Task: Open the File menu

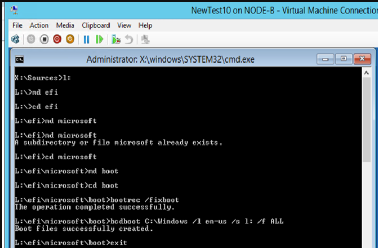Action: (x=17, y=25)
